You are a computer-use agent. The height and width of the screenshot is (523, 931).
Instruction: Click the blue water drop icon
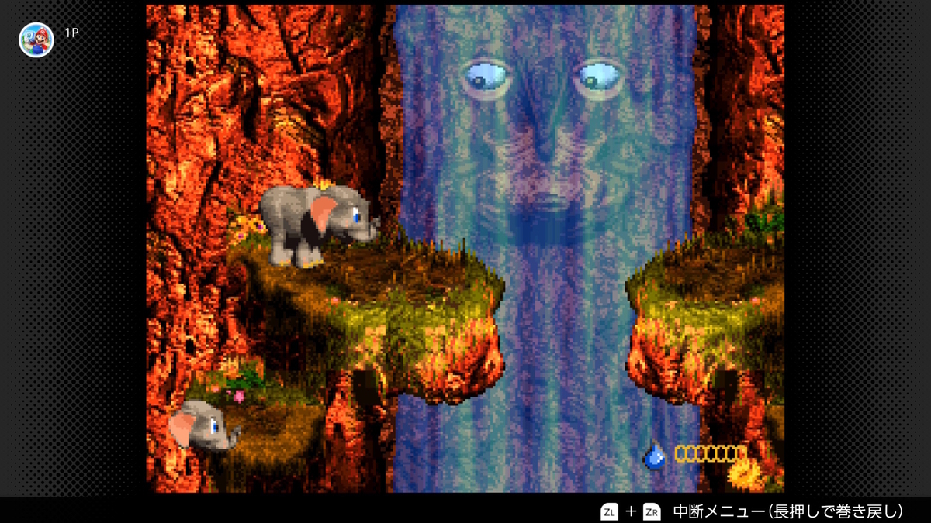[x=656, y=456]
